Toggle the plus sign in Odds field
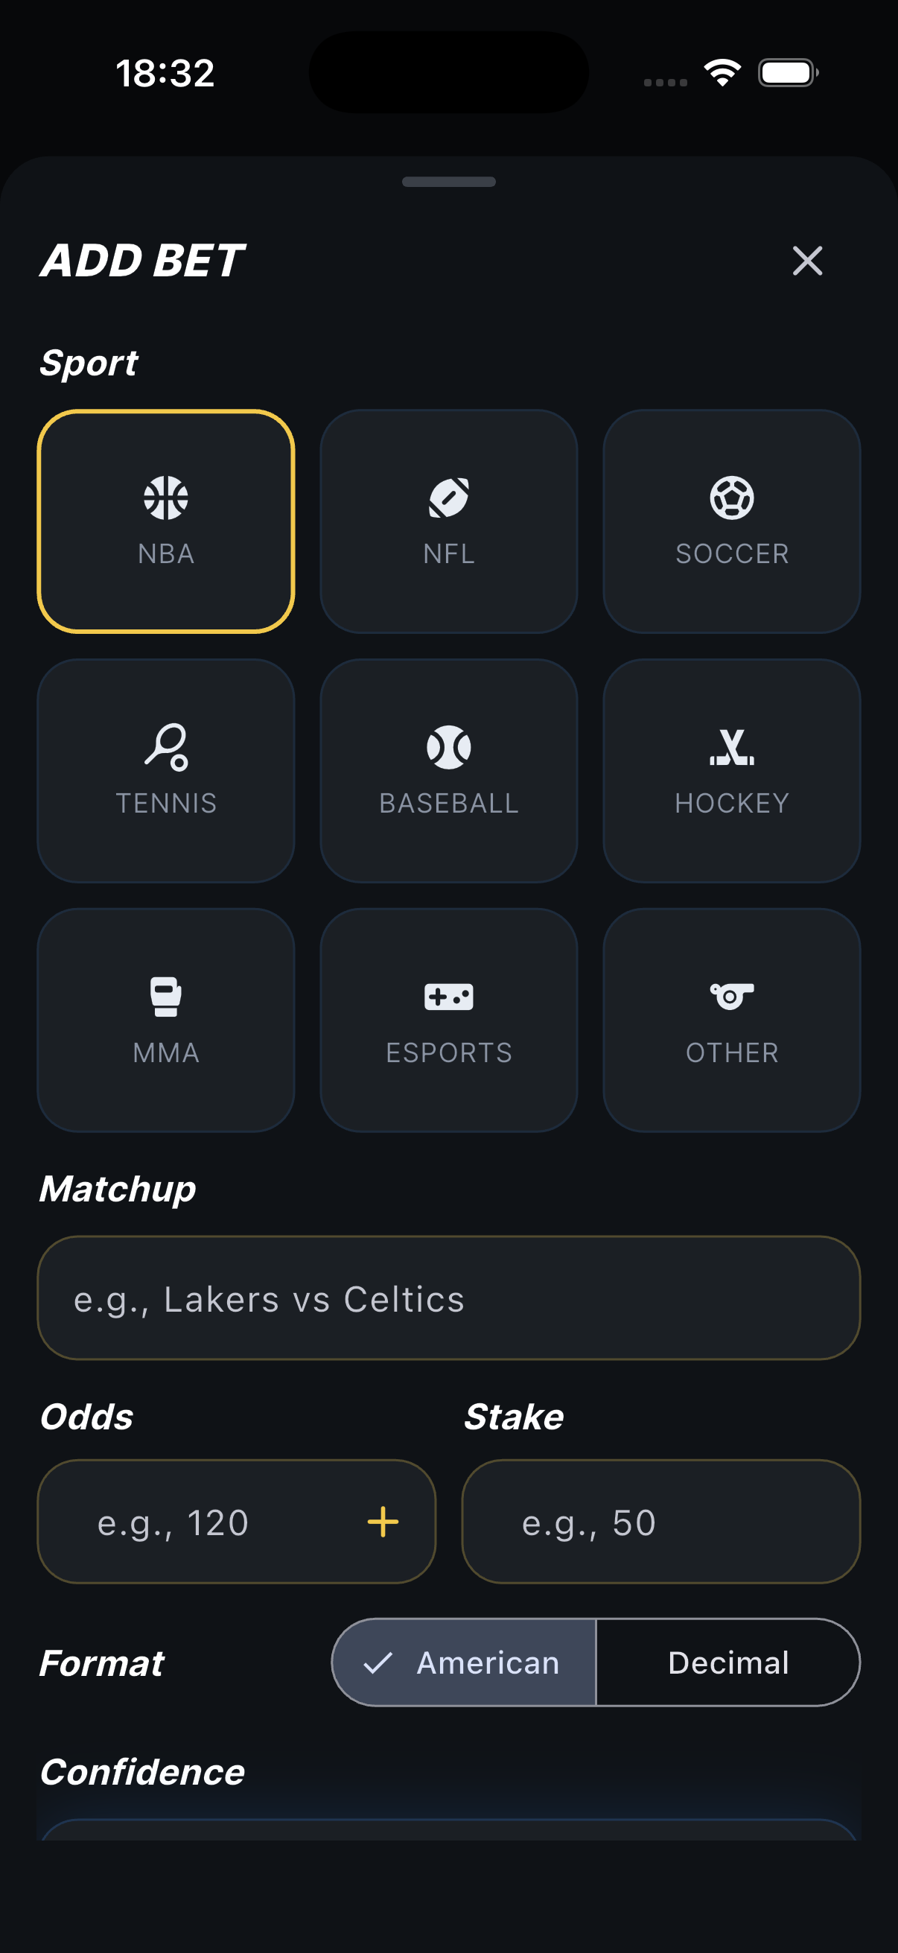Viewport: 898px width, 1953px height. click(x=383, y=1522)
